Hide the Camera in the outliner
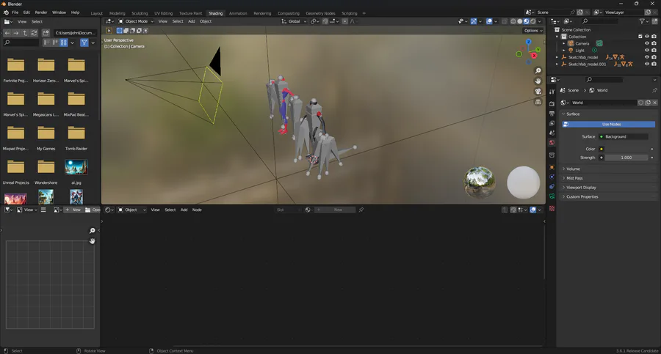Viewport: 661px width, 354px height. [646, 43]
